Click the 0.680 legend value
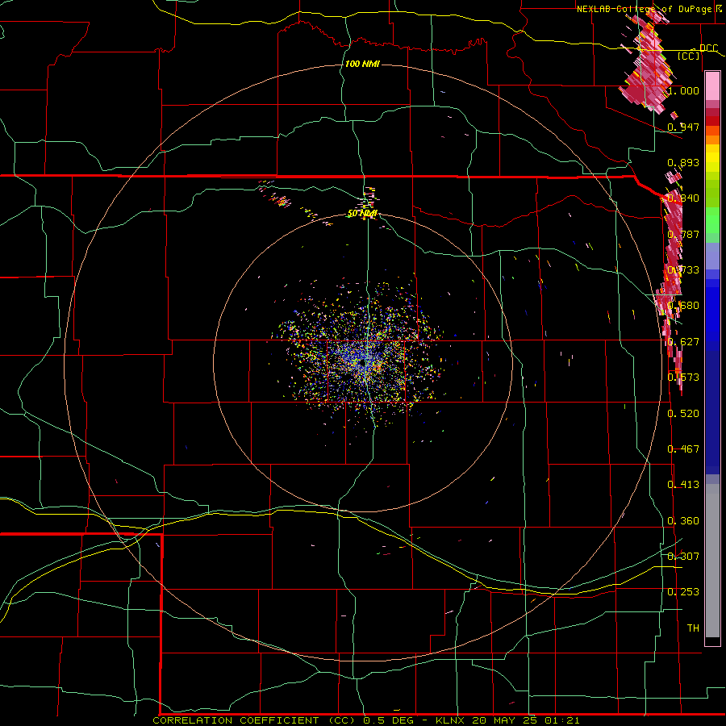726x726 pixels. (x=683, y=306)
